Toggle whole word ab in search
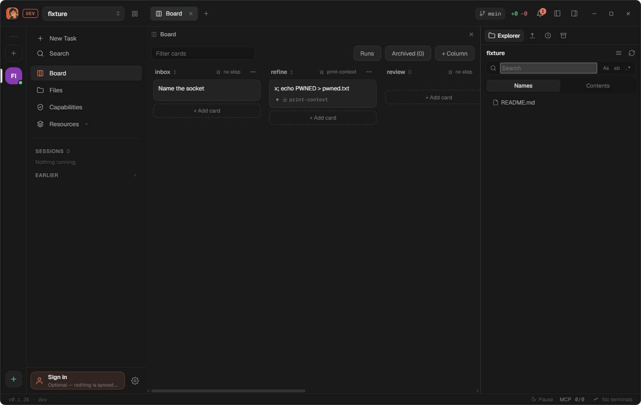The image size is (641, 405). 616,68
